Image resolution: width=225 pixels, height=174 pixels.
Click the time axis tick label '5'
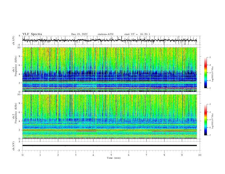coord(111,155)
